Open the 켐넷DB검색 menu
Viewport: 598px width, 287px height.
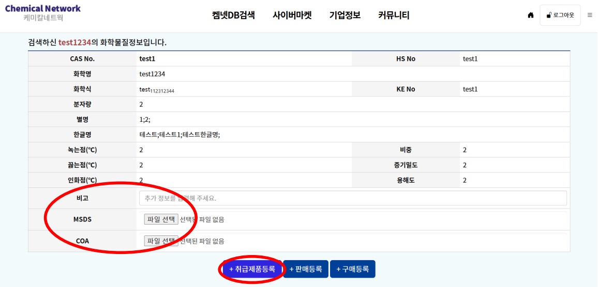pos(233,15)
